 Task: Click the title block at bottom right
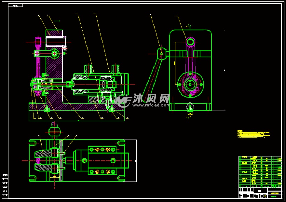(x=259, y=193)
